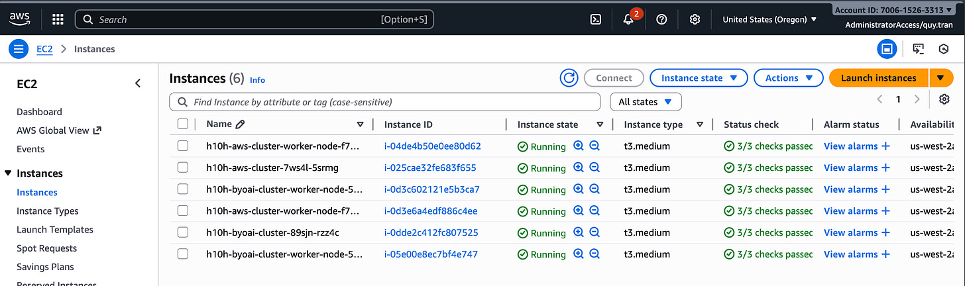Focus the Find Instance filter field
This screenshot has height=286, width=965.
[x=385, y=102]
